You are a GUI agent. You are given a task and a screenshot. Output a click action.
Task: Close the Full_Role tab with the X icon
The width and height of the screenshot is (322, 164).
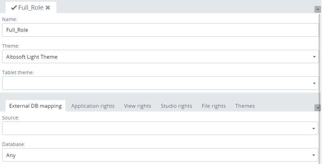pos(48,8)
